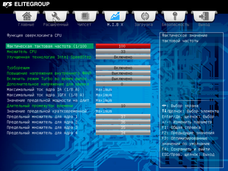Toggle Intel SpeedStep Включено value
The image size is (228, 171).
(x=123, y=57)
